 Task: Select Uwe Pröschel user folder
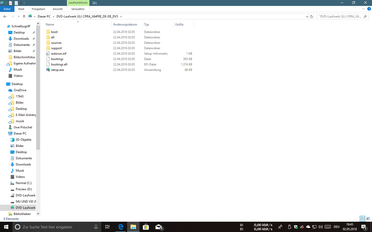tap(23, 127)
